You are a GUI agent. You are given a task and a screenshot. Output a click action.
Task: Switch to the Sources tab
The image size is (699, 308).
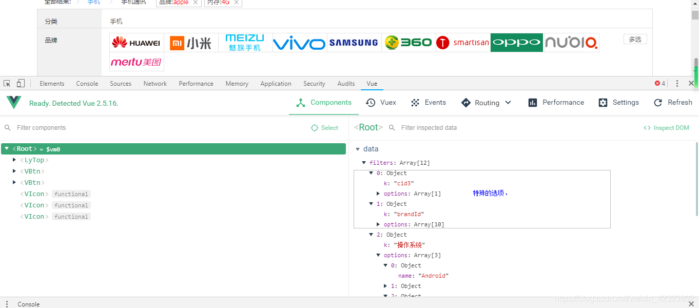(x=121, y=84)
